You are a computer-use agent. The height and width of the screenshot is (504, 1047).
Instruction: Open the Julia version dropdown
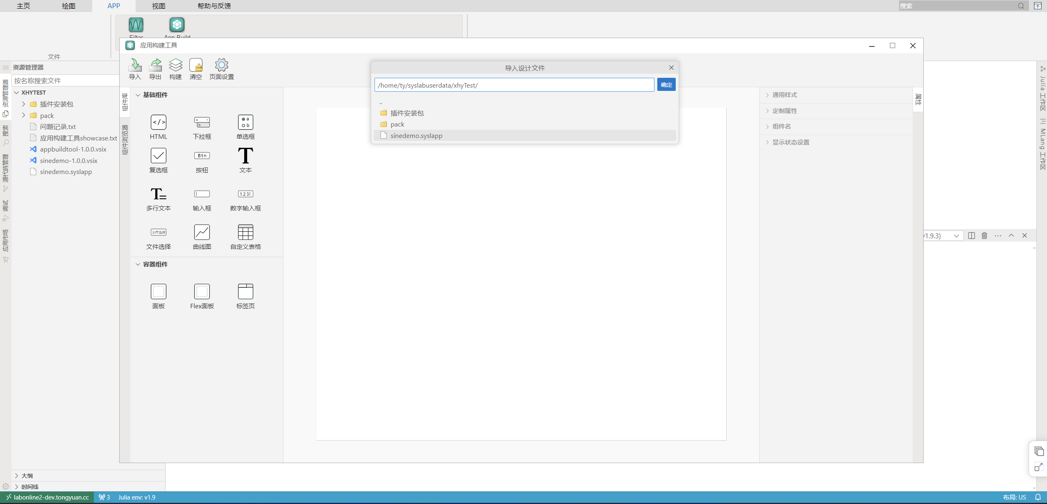[x=956, y=236]
